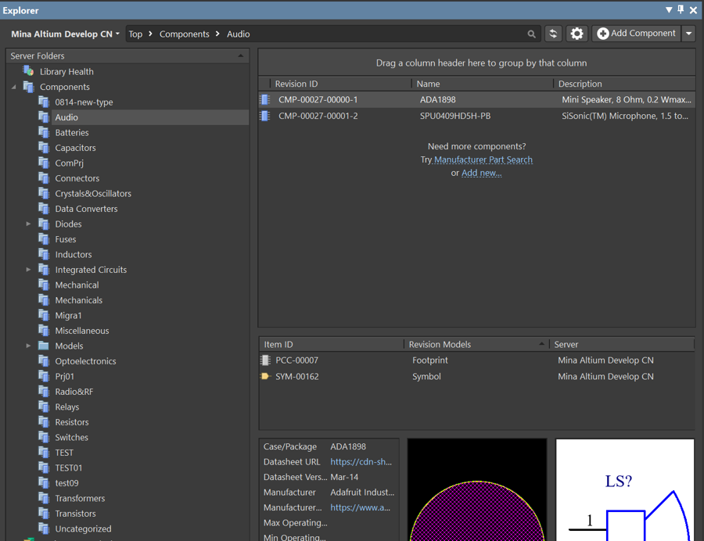
Task: Click the Components breadcrumb in the path
Action: [184, 34]
